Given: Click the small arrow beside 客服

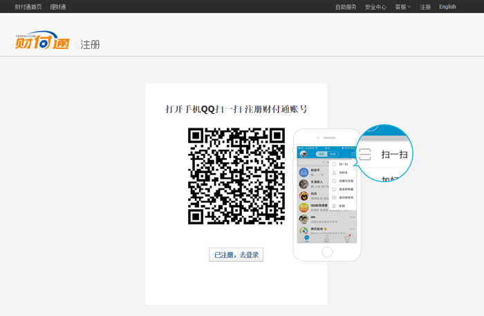Looking at the screenshot, I should click(409, 7).
